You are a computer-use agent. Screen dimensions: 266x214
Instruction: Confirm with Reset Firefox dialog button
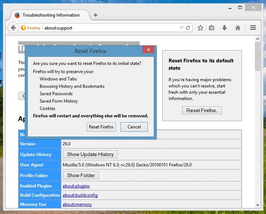[x=101, y=127]
